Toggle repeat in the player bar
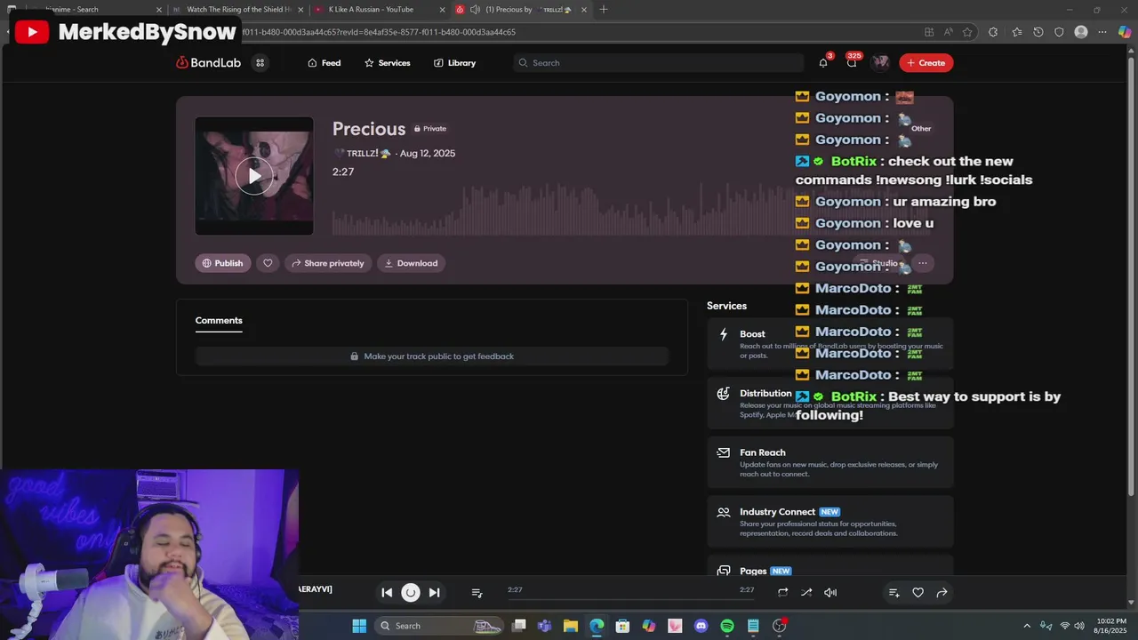Viewport: 1138px width, 640px height. click(x=782, y=593)
